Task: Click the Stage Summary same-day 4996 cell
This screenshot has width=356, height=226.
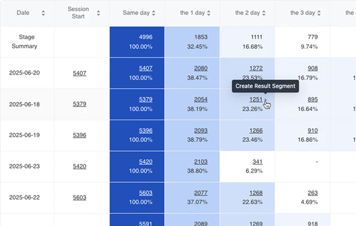Action: tap(137, 42)
